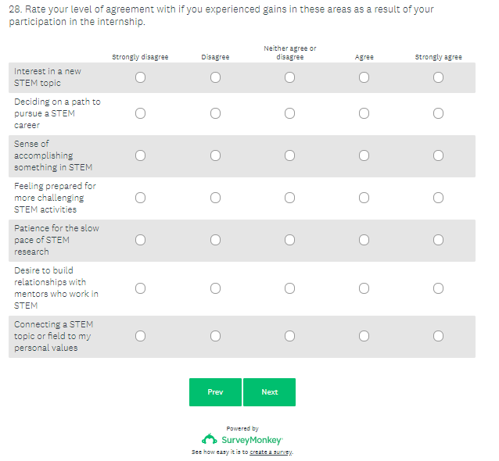Go back with the Prev button

pyautogui.click(x=215, y=392)
